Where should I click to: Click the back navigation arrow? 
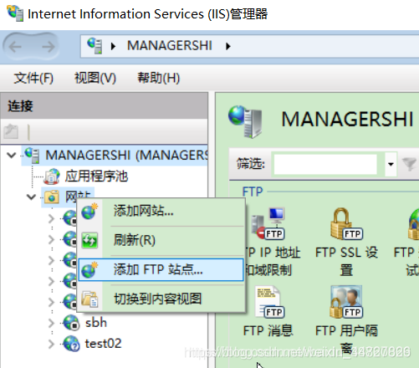[x=15, y=47]
